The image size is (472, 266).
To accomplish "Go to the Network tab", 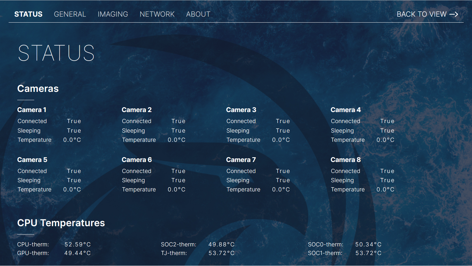I will pos(157,14).
